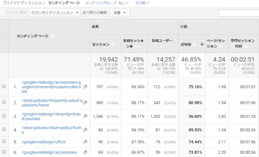
Task: Check row 6 accessories checkbox
Action: 4,151
